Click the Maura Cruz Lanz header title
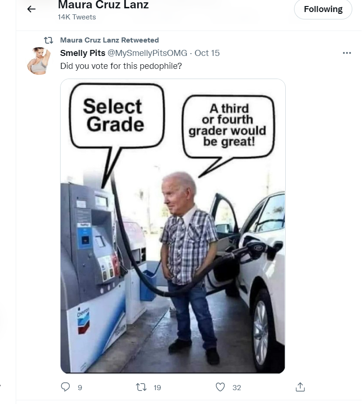The width and height of the screenshot is (362, 404). coord(103,5)
